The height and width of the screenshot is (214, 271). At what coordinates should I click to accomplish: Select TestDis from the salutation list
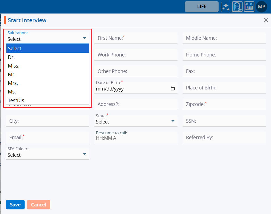point(16,101)
